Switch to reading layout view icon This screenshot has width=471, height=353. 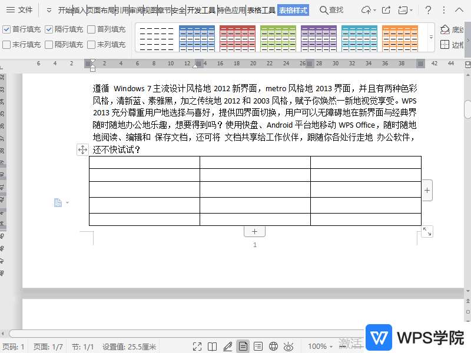point(213,347)
